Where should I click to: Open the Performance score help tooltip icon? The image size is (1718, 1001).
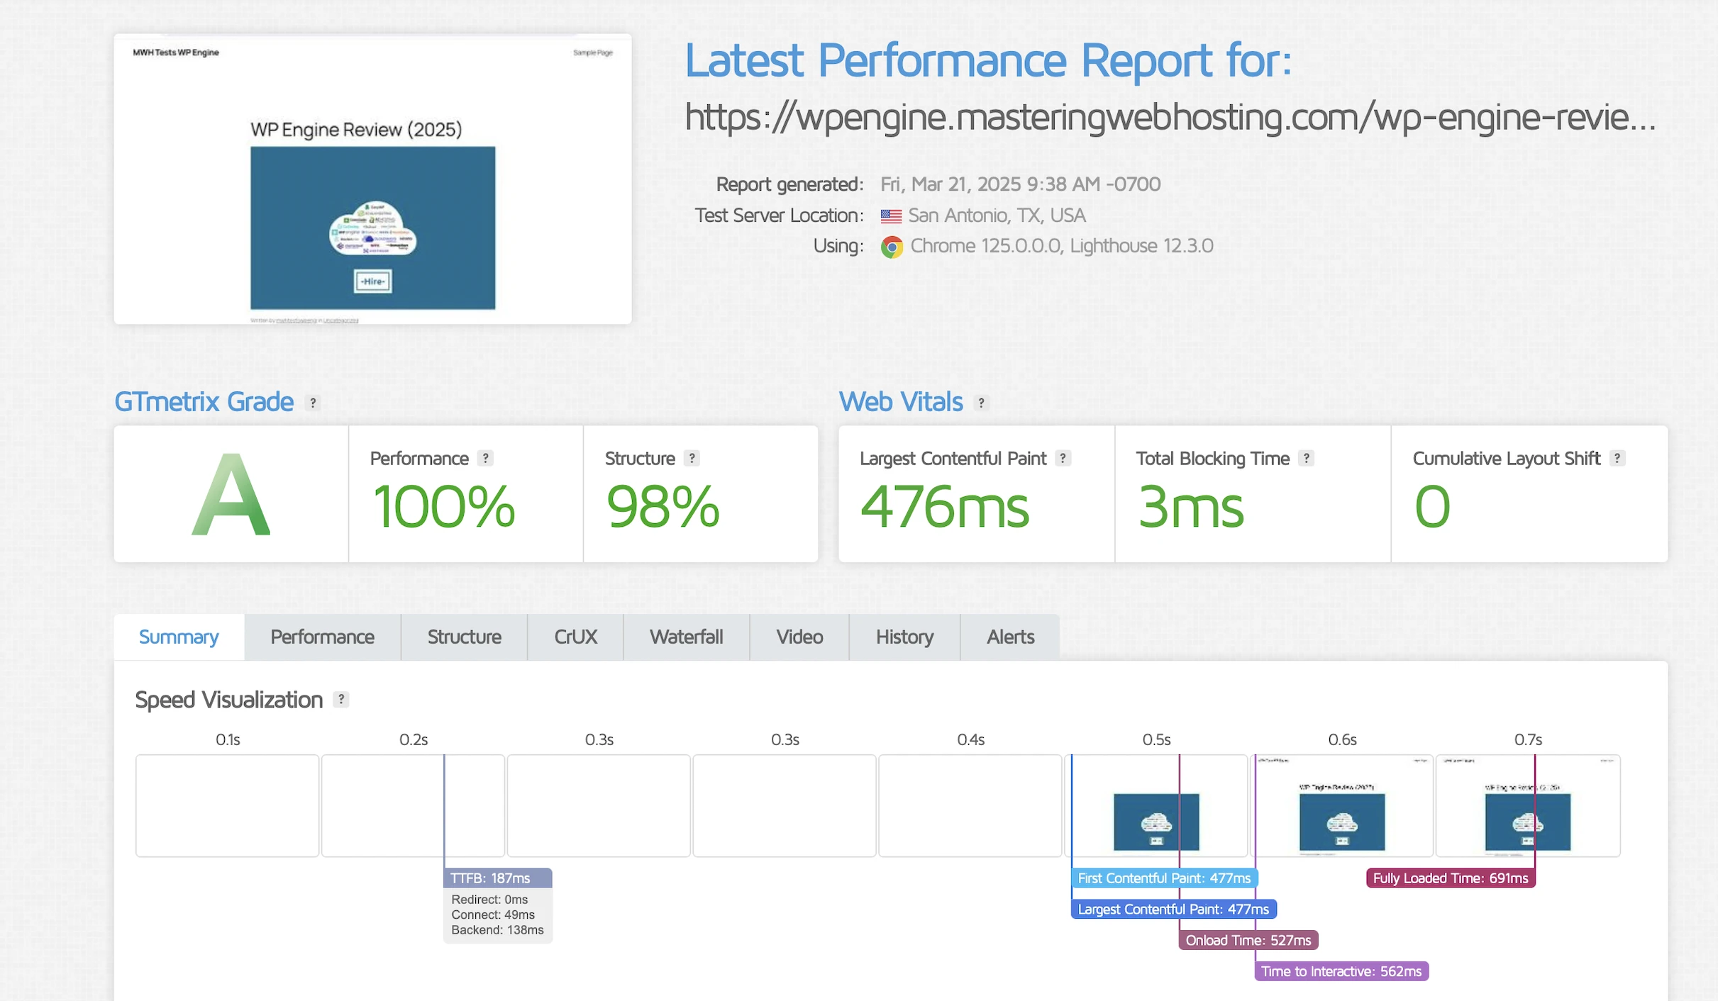[485, 458]
